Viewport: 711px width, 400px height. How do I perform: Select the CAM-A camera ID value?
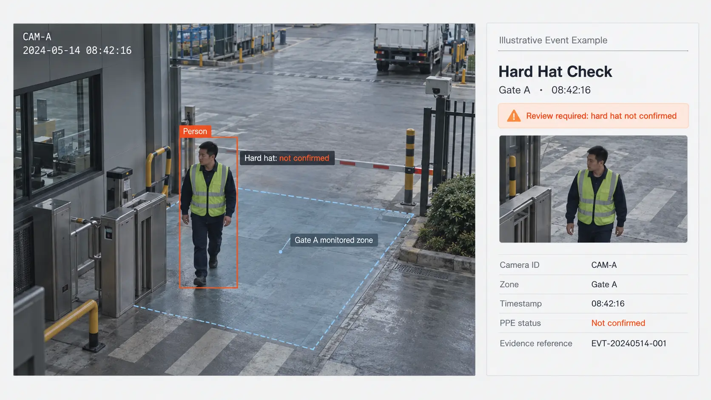tap(604, 265)
